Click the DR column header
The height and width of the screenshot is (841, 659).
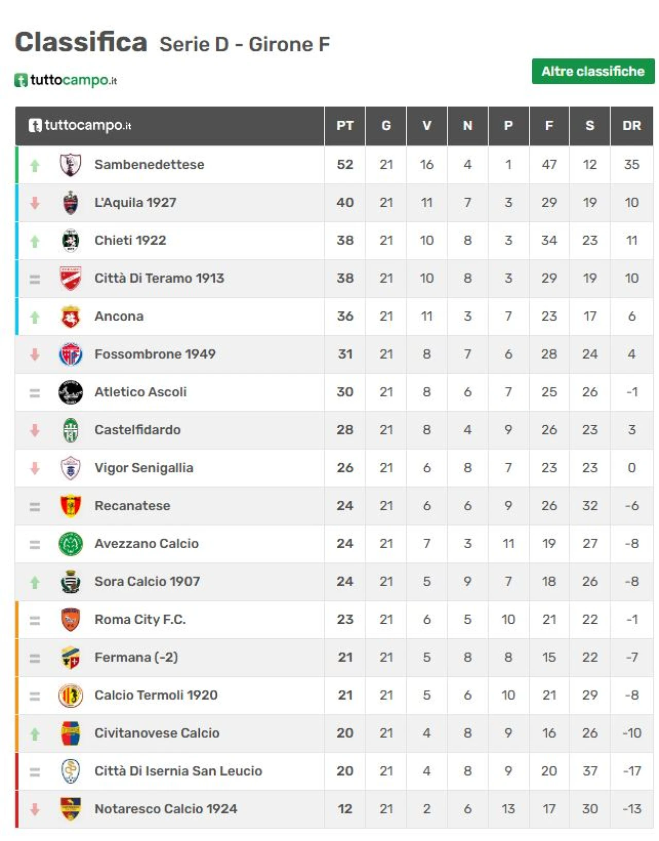(x=631, y=126)
